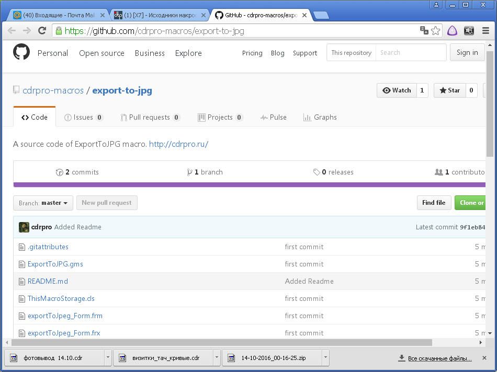
Task: Expand options for визитки_тач_кривые.cdr download
Action: click(x=217, y=358)
